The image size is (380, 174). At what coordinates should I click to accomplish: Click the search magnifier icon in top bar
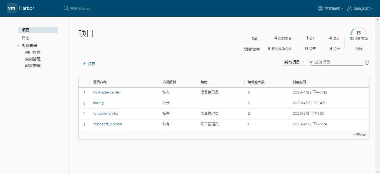[66, 8]
